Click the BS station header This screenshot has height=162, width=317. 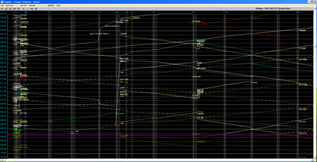click(x=298, y=12)
